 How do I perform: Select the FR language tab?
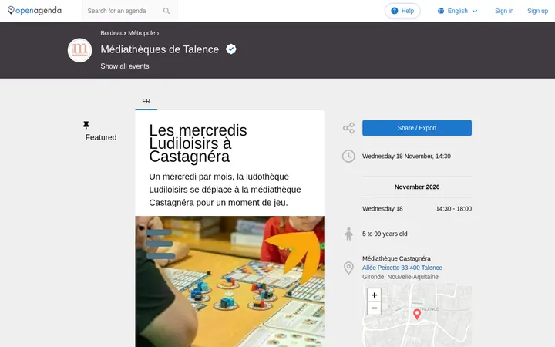click(x=146, y=101)
